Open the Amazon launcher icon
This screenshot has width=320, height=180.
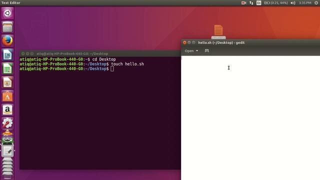tap(7, 110)
